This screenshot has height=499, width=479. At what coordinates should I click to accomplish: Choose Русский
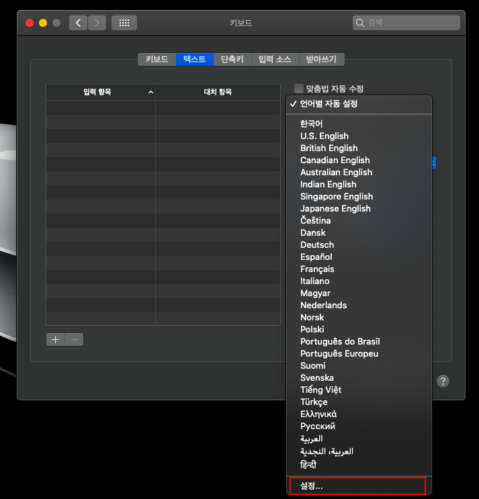359,426
